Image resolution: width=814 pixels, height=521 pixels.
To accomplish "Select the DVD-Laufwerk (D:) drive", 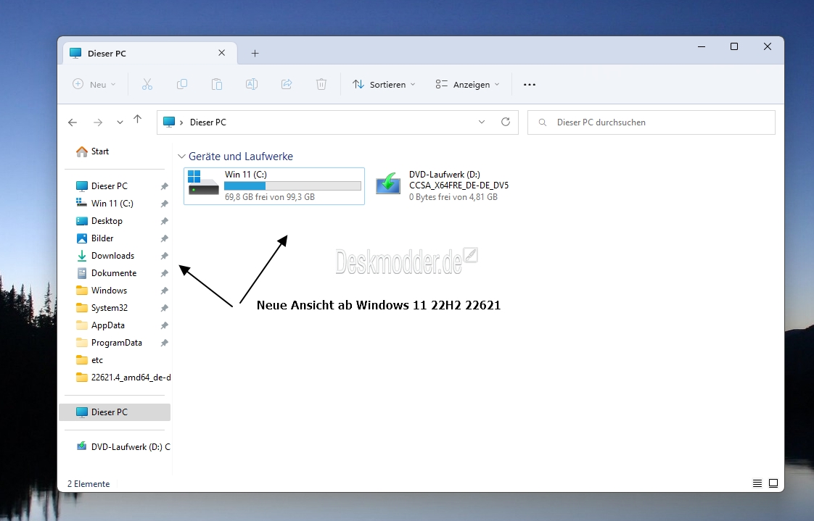I will click(x=443, y=186).
